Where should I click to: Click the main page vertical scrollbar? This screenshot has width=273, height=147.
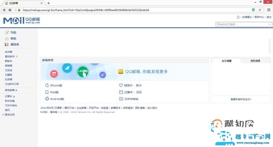[270, 46]
